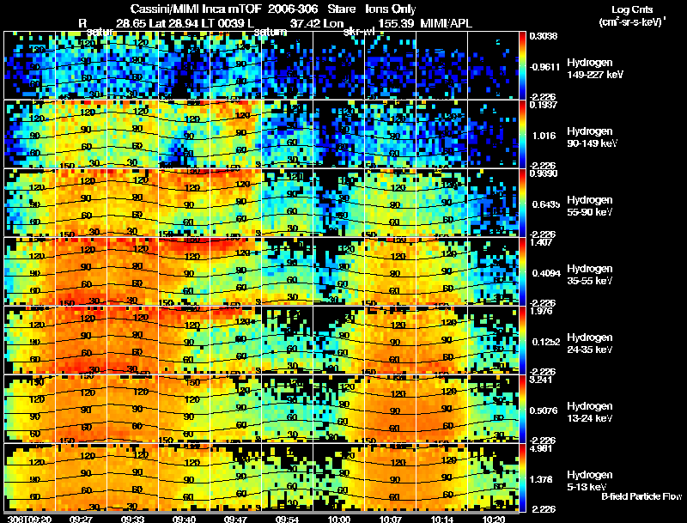
Task: Click the '0.3038' colorbar maximum value
Action: (x=544, y=36)
